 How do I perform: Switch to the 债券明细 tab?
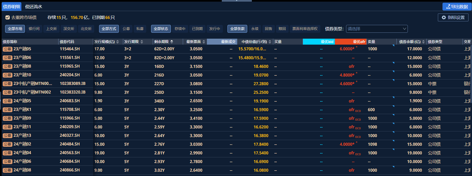tap(12, 7)
